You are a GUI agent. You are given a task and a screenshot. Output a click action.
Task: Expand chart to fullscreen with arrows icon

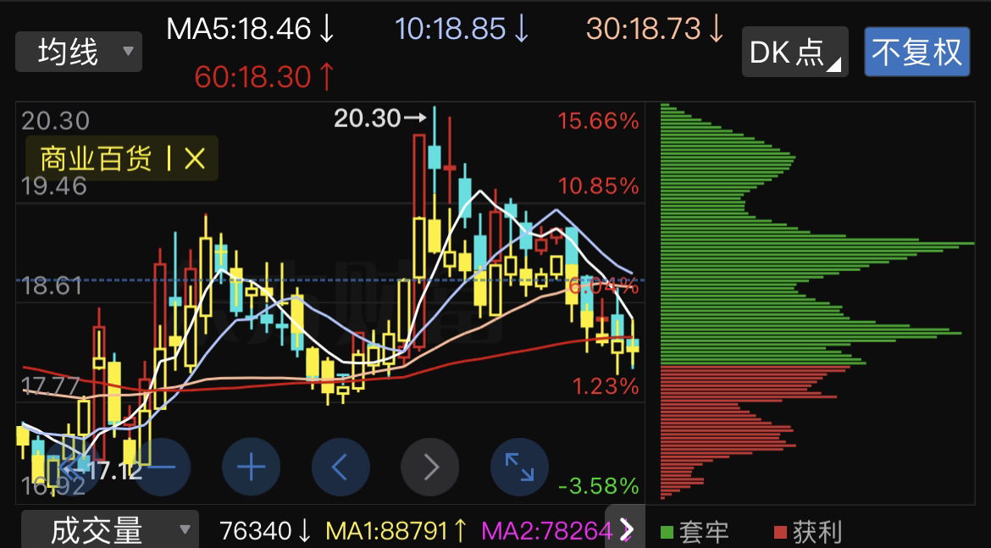click(x=519, y=467)
